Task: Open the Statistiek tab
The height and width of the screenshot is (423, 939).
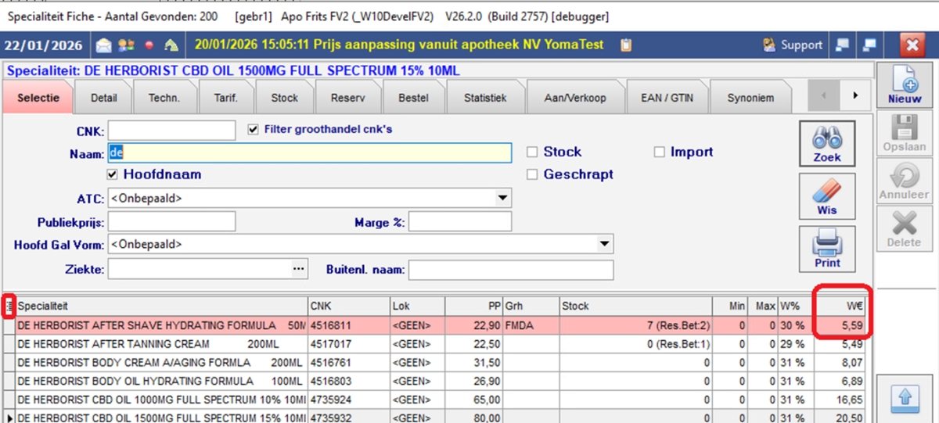Action: [x=485, y=98]
